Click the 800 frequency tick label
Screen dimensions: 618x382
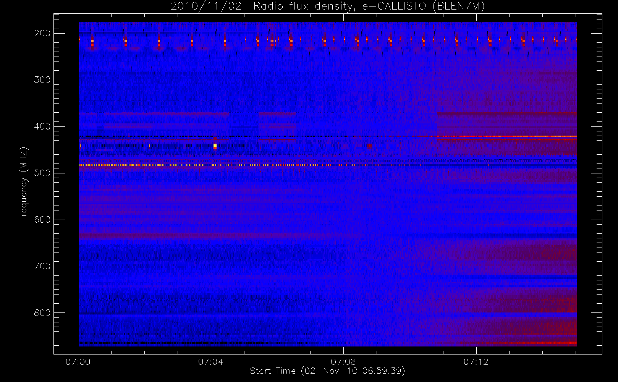pyautogui.click(x=42, y=313)
